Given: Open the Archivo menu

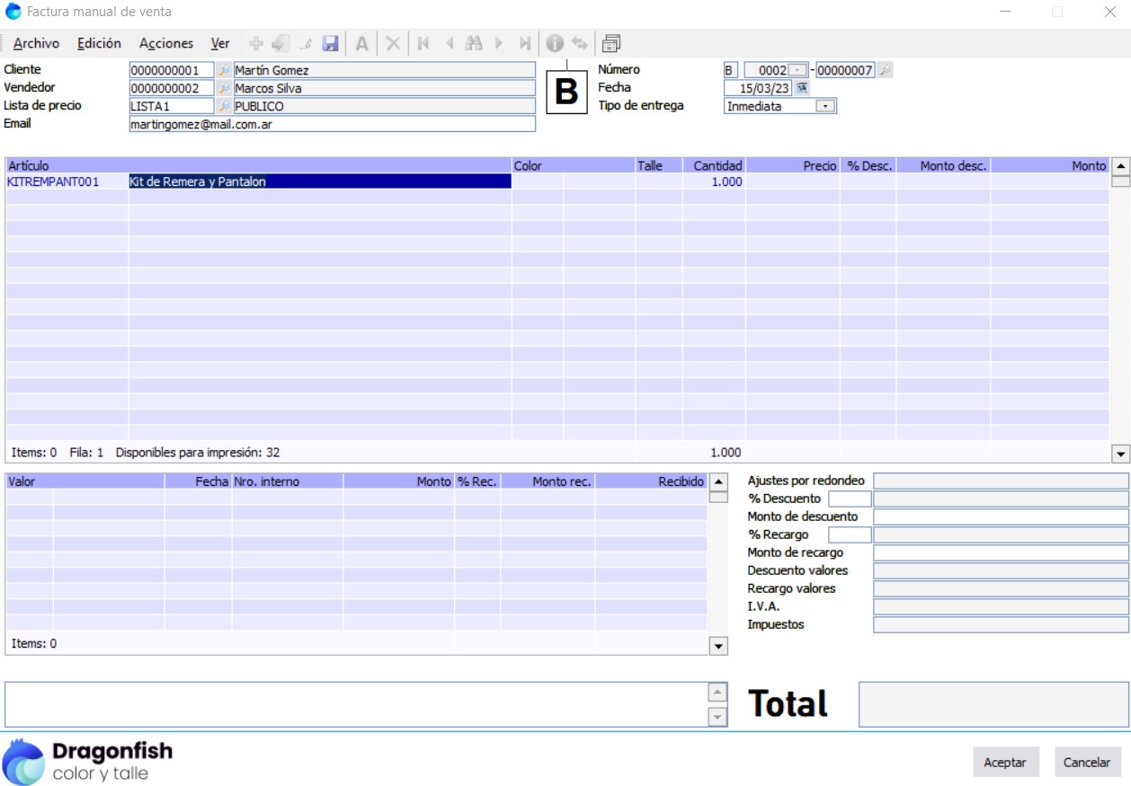Looking at the screenshot, I should pyautogui.click(x=36, y=43).
